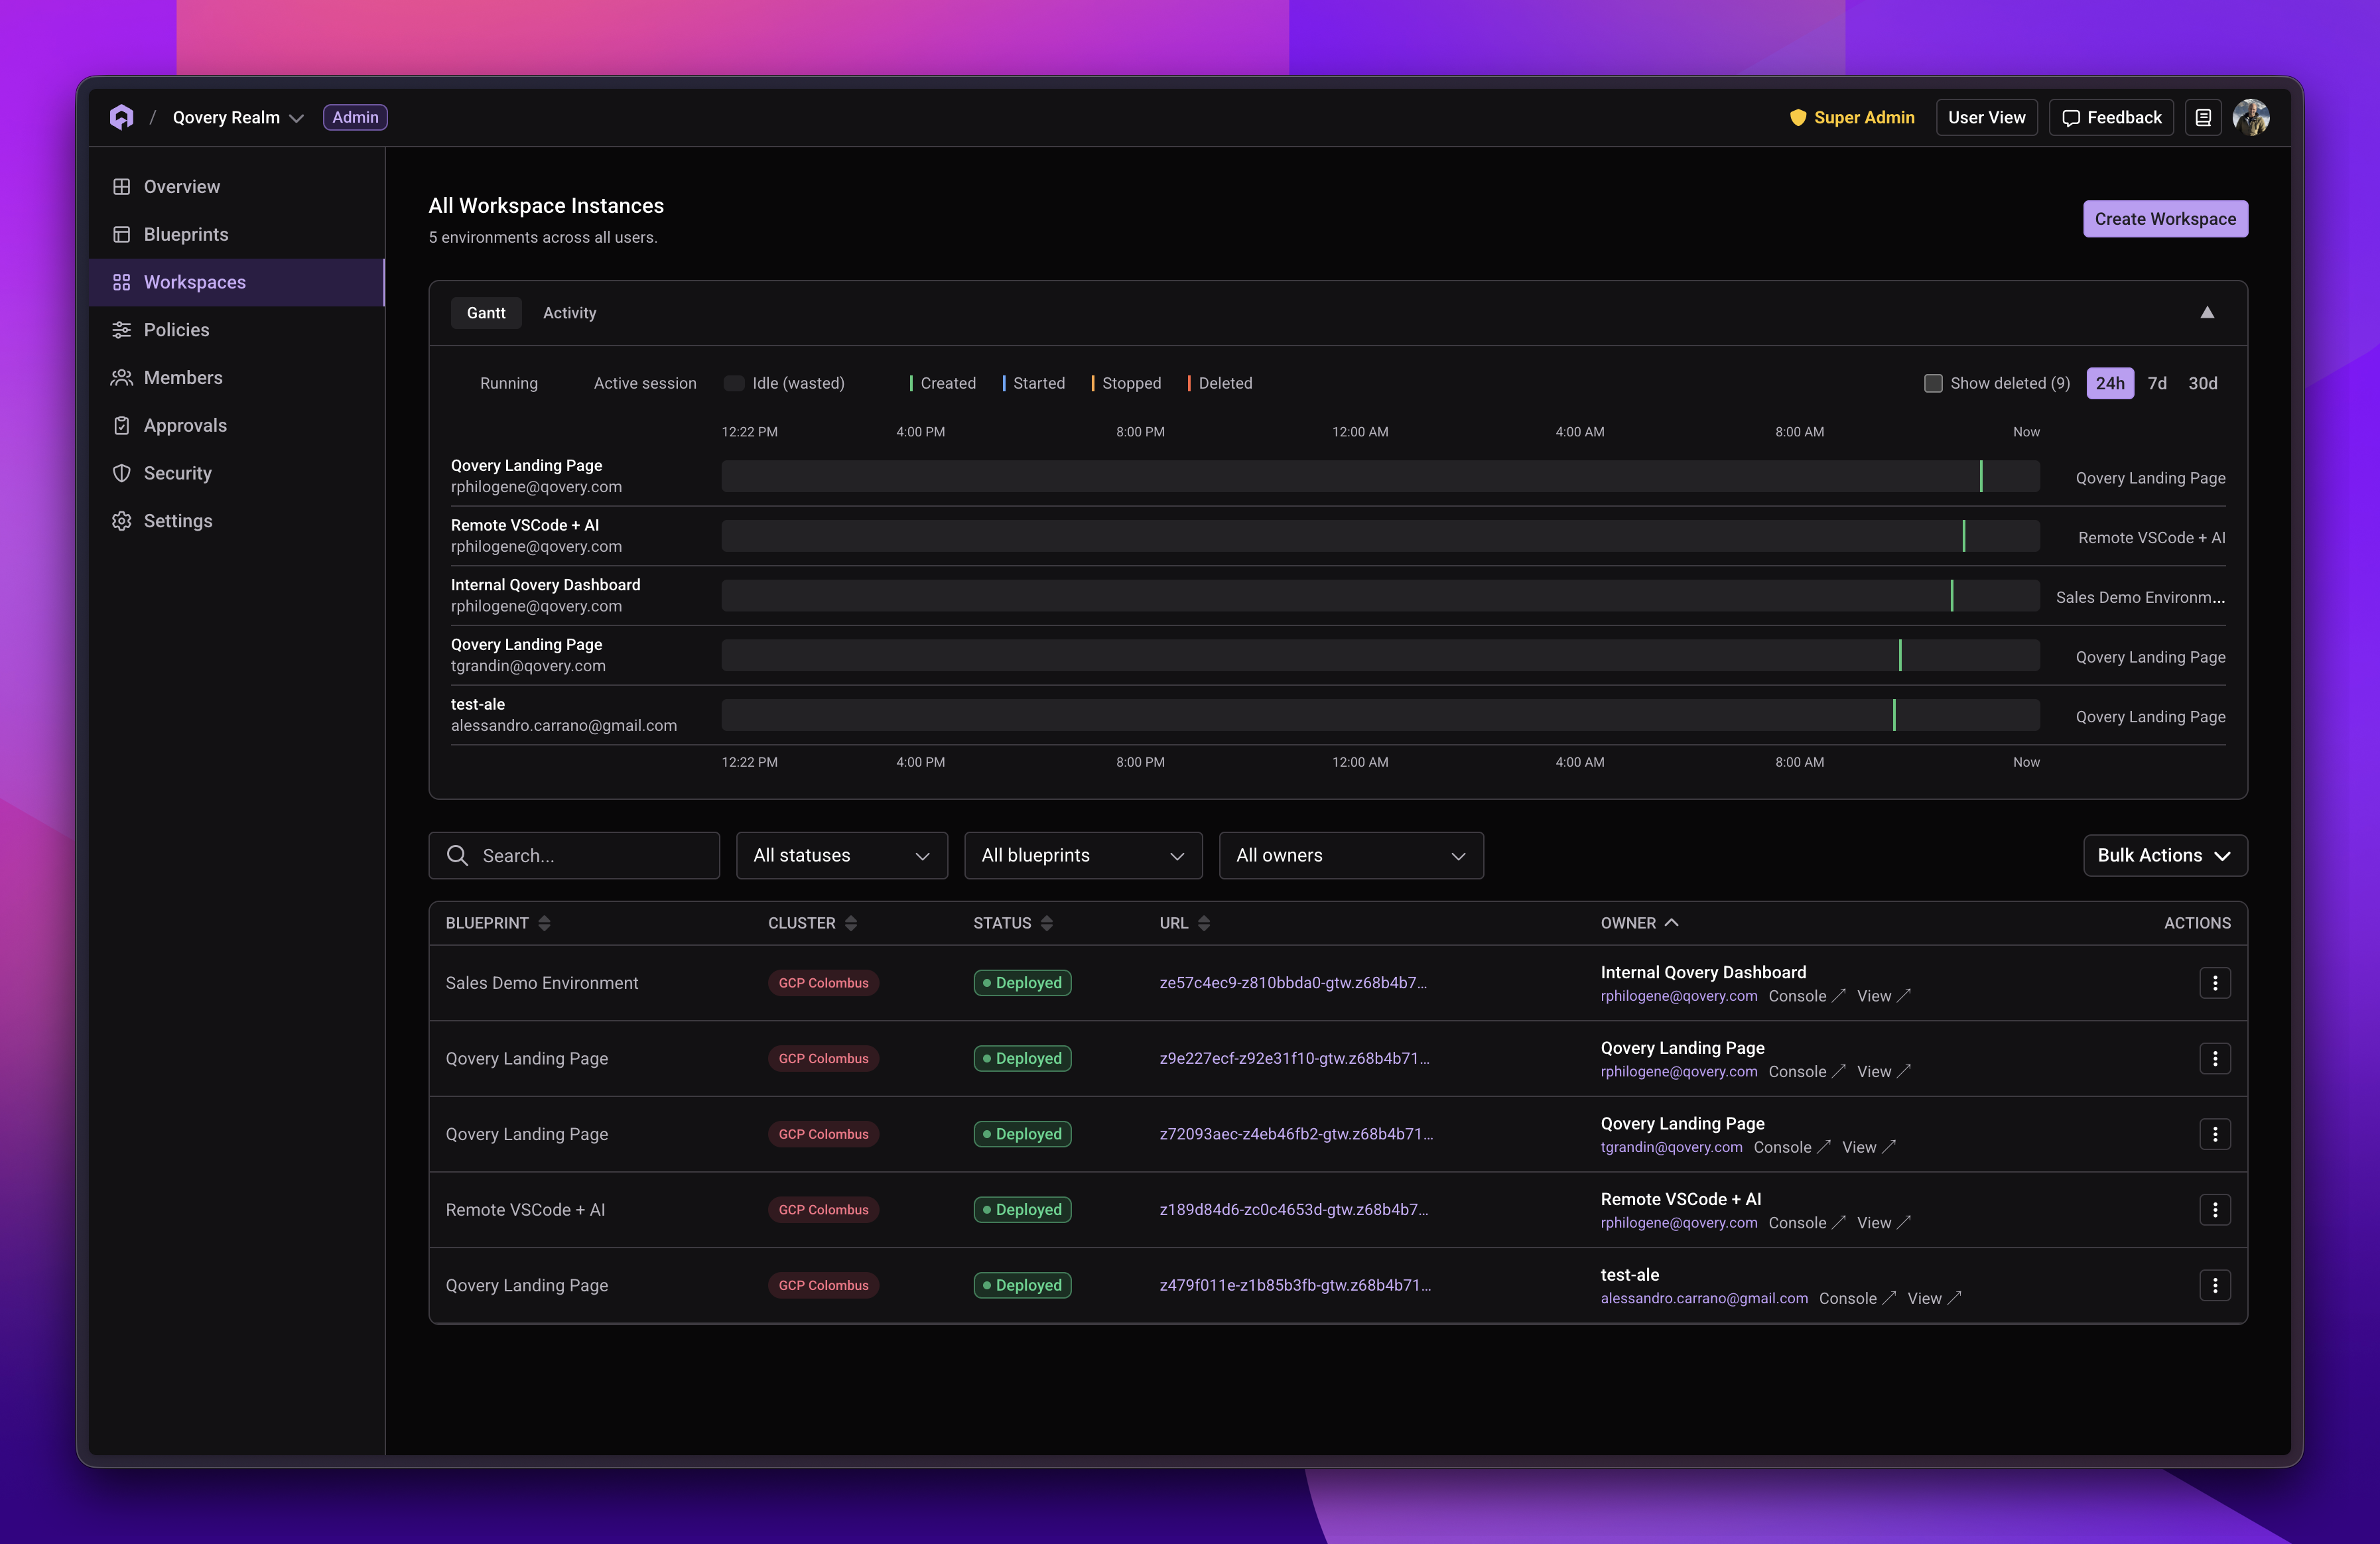Open actions menu for rphilogene Qovery Landing Page row
Image resolution: width=2380 pixels, height=1544 pixels.
click(x=2215, y=1059)
